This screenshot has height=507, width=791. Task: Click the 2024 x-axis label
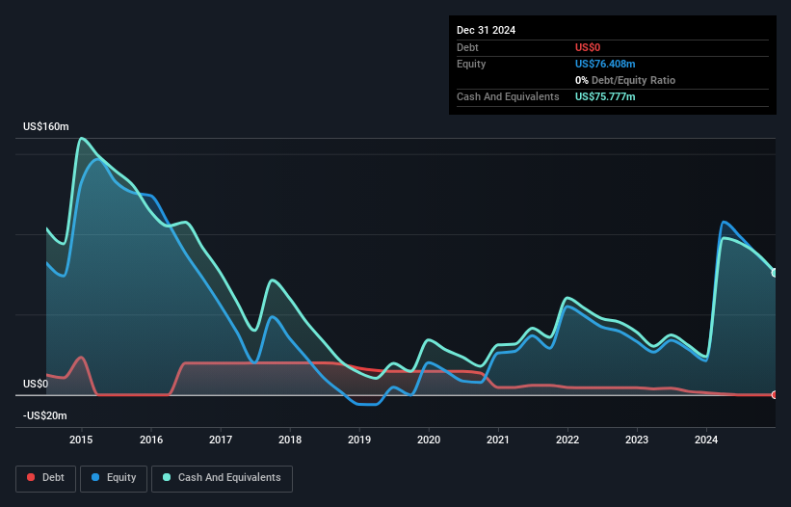(x=706, y=440)
